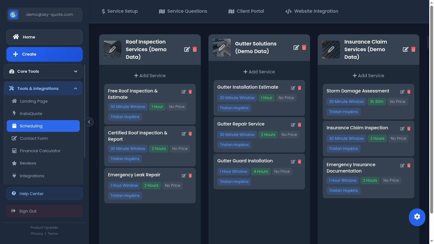Edit the Roof Inspection Services category
The image size is (434, 244).
coord(187,49)
